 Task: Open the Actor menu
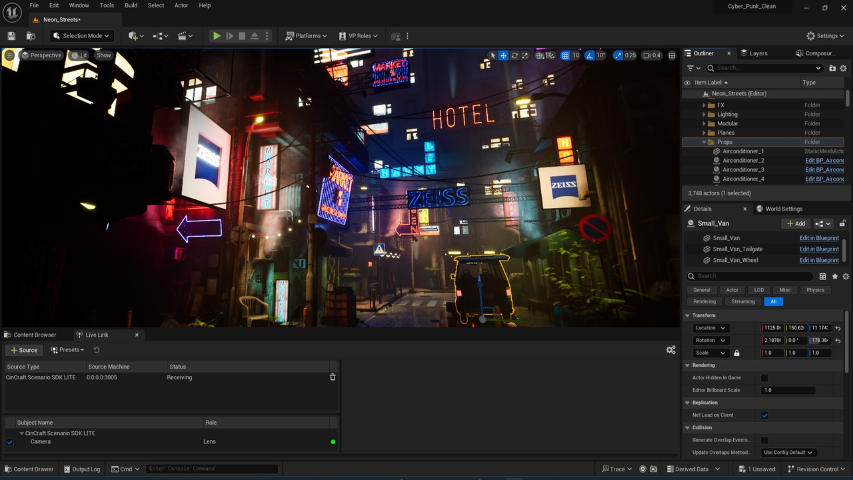tap(181, 5)
